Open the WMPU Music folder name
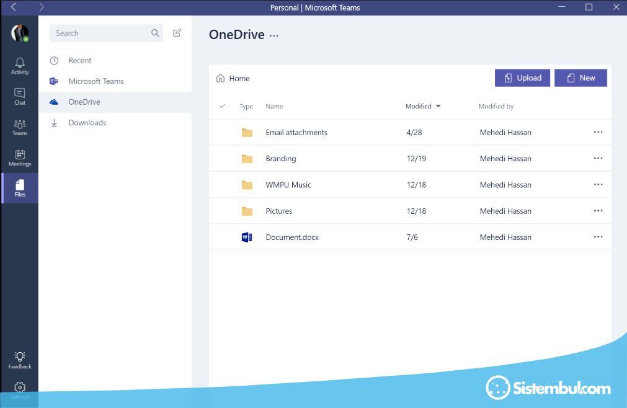The width and height of the screenshot is (627, 408). pyautogui.click(x=288, y=185)
